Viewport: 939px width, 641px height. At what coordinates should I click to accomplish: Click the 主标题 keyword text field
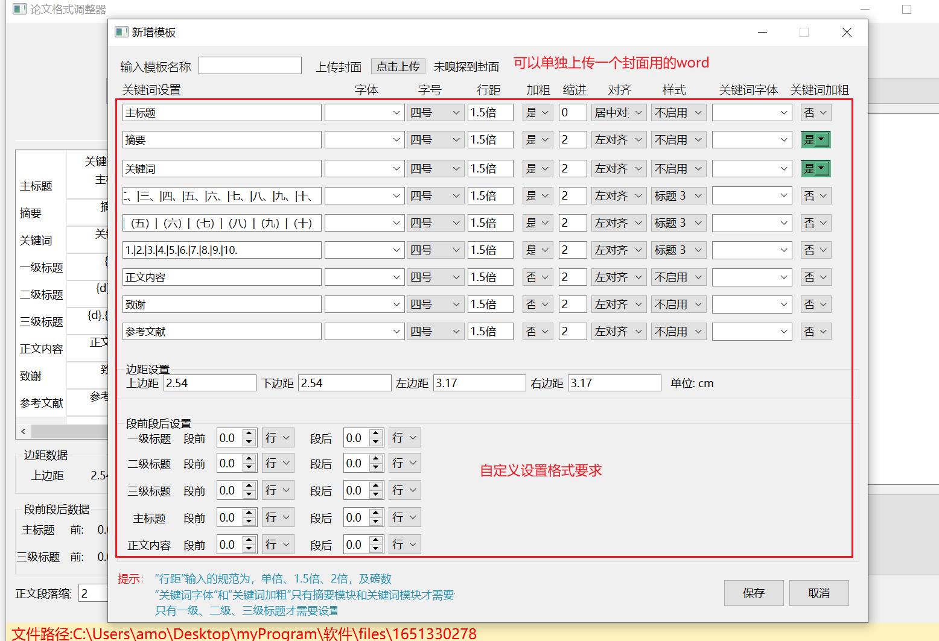(x=222, y=113)
